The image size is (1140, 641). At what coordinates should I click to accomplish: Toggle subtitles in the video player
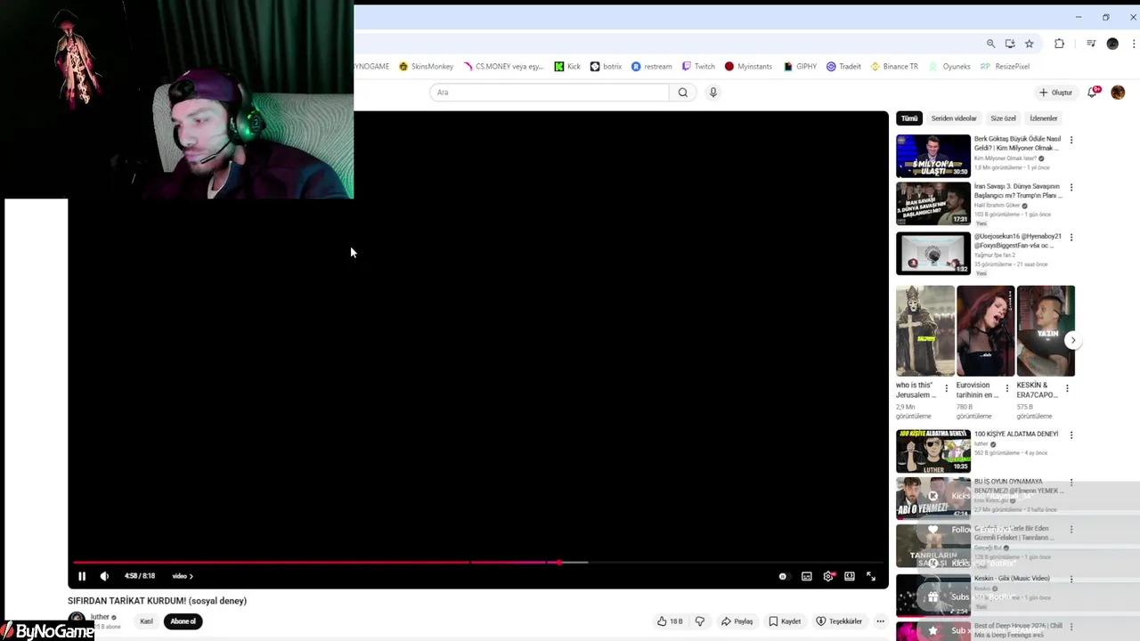pos(807,576)
